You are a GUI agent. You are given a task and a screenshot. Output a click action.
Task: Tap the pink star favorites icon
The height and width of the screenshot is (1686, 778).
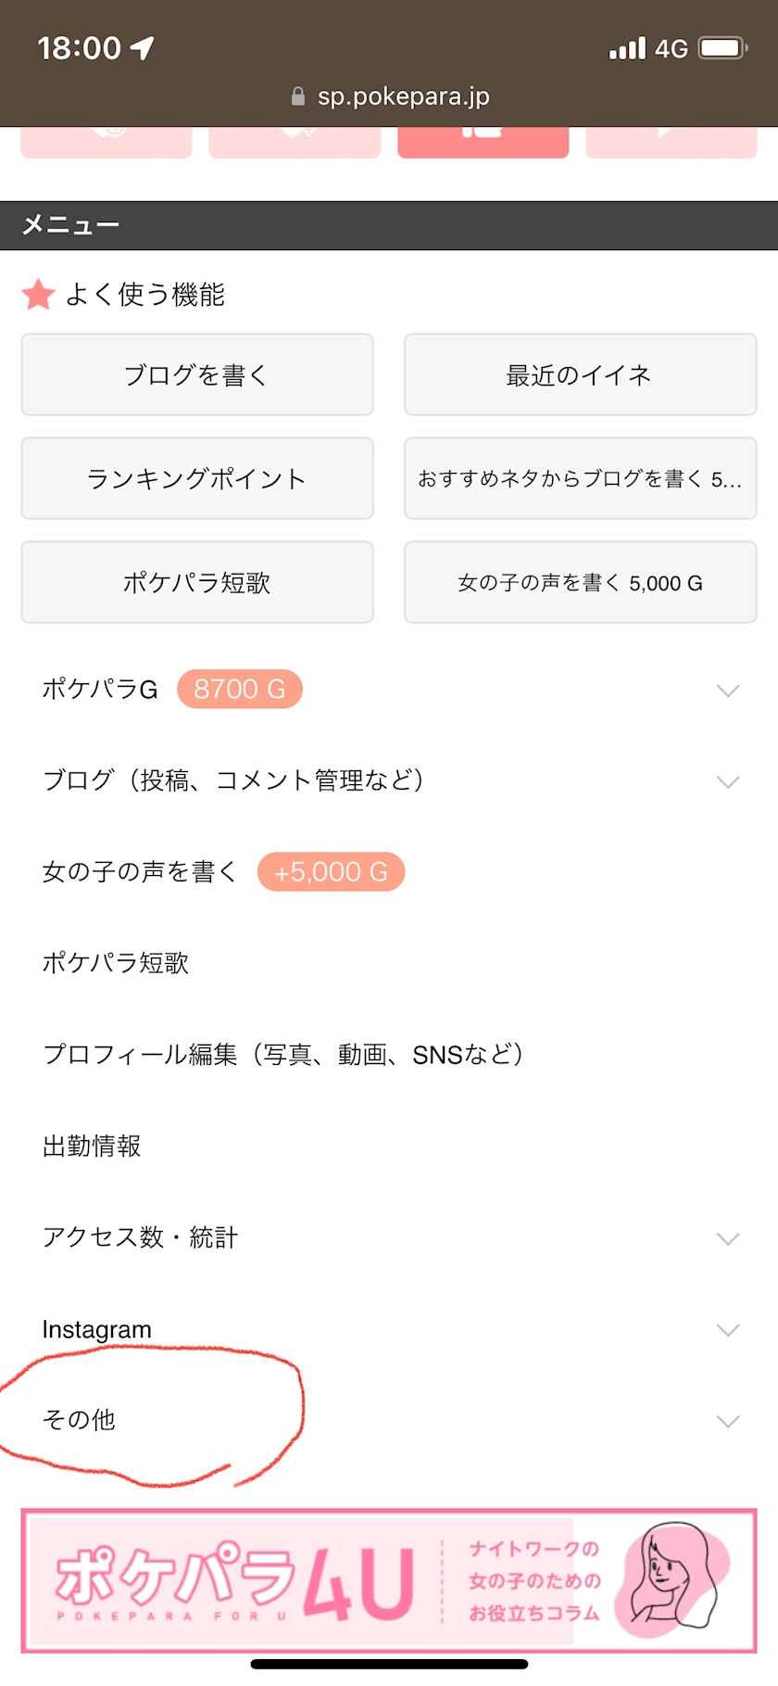point(38,295)
